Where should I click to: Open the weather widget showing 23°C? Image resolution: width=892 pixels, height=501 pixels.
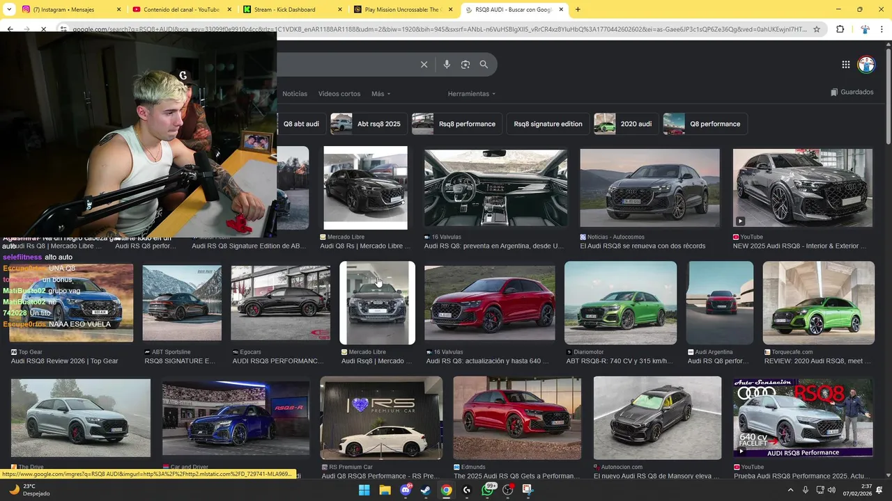(28, 490)
